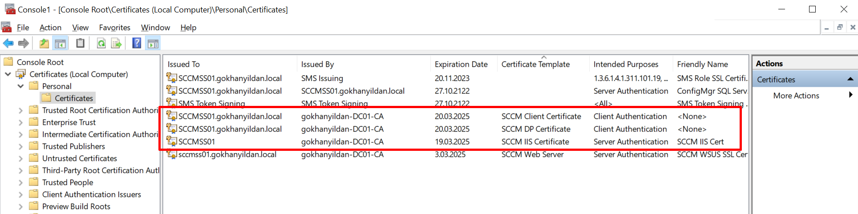Sort by the Issued To column header

(230, 64)
